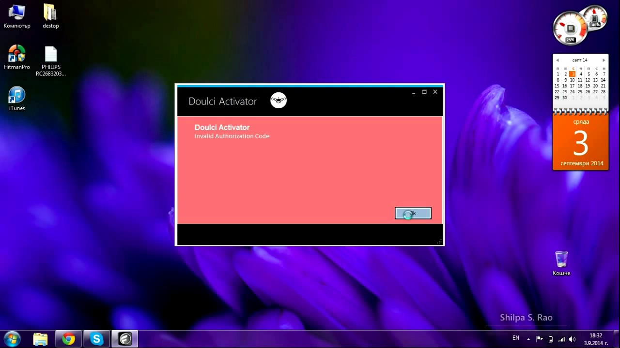
Task: Click the Action Center flag icon
Action: click(540, 339)
